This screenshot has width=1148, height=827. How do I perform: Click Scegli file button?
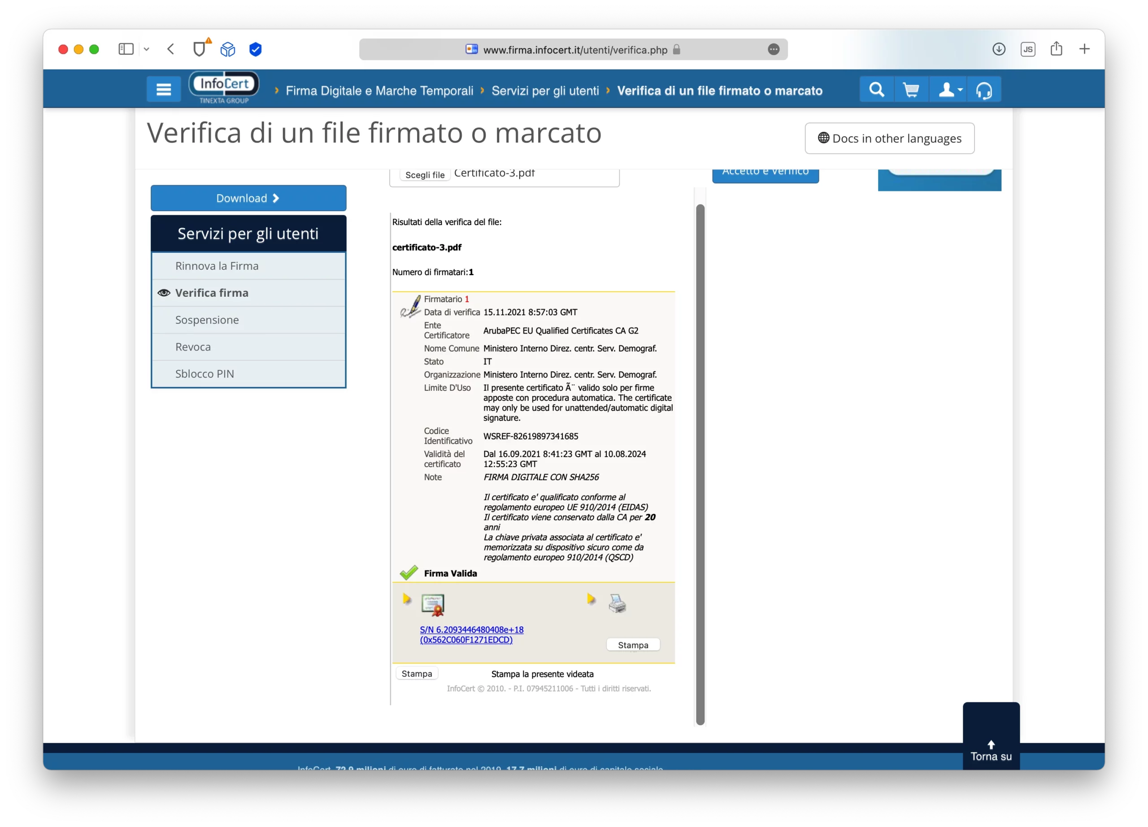pyautogui.click(x=425, y=174)
